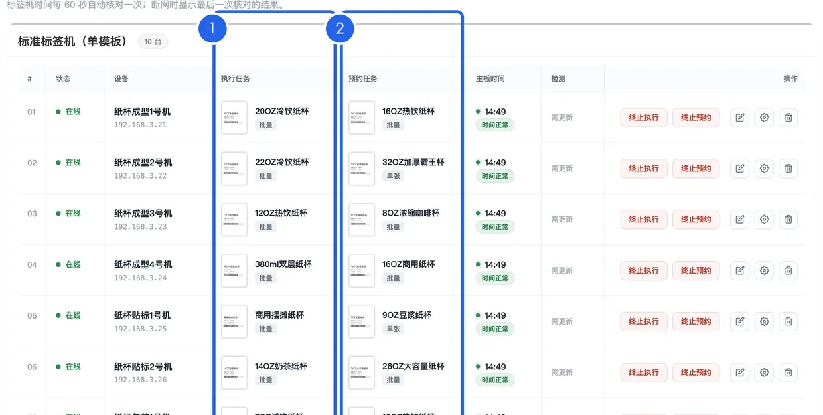
Task: Stop execution on 纸杯贴标2号机
Action: tap(644, 373)
